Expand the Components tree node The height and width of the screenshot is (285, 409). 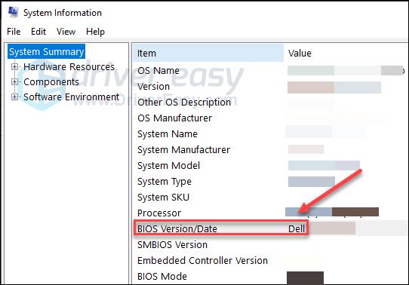coord(14,82)
